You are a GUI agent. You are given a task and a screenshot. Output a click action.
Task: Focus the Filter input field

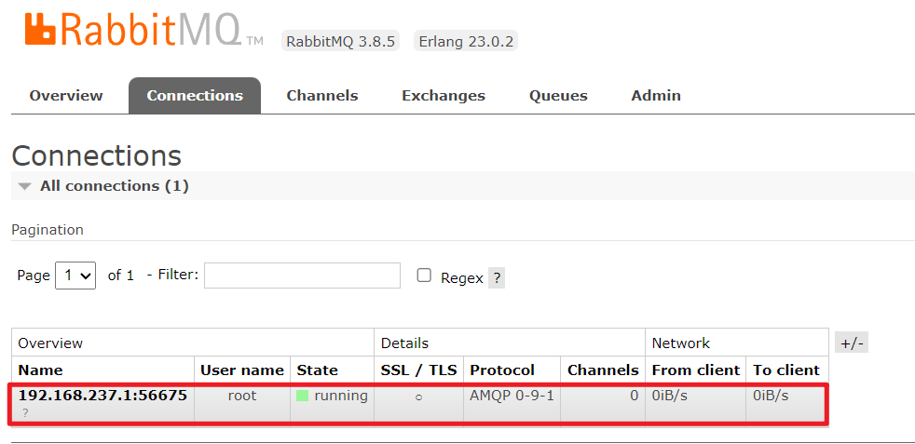point(302,275)
